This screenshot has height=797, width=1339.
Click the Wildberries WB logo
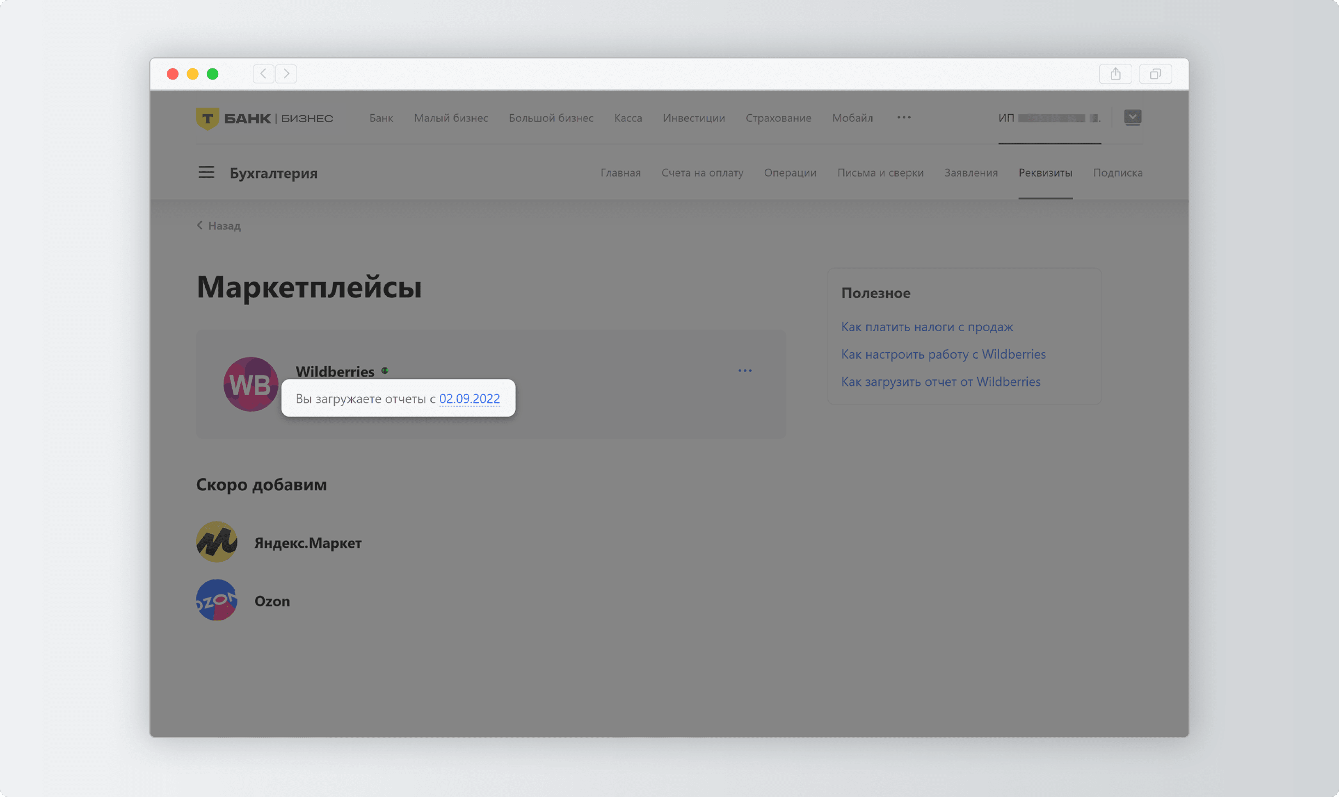251,385
